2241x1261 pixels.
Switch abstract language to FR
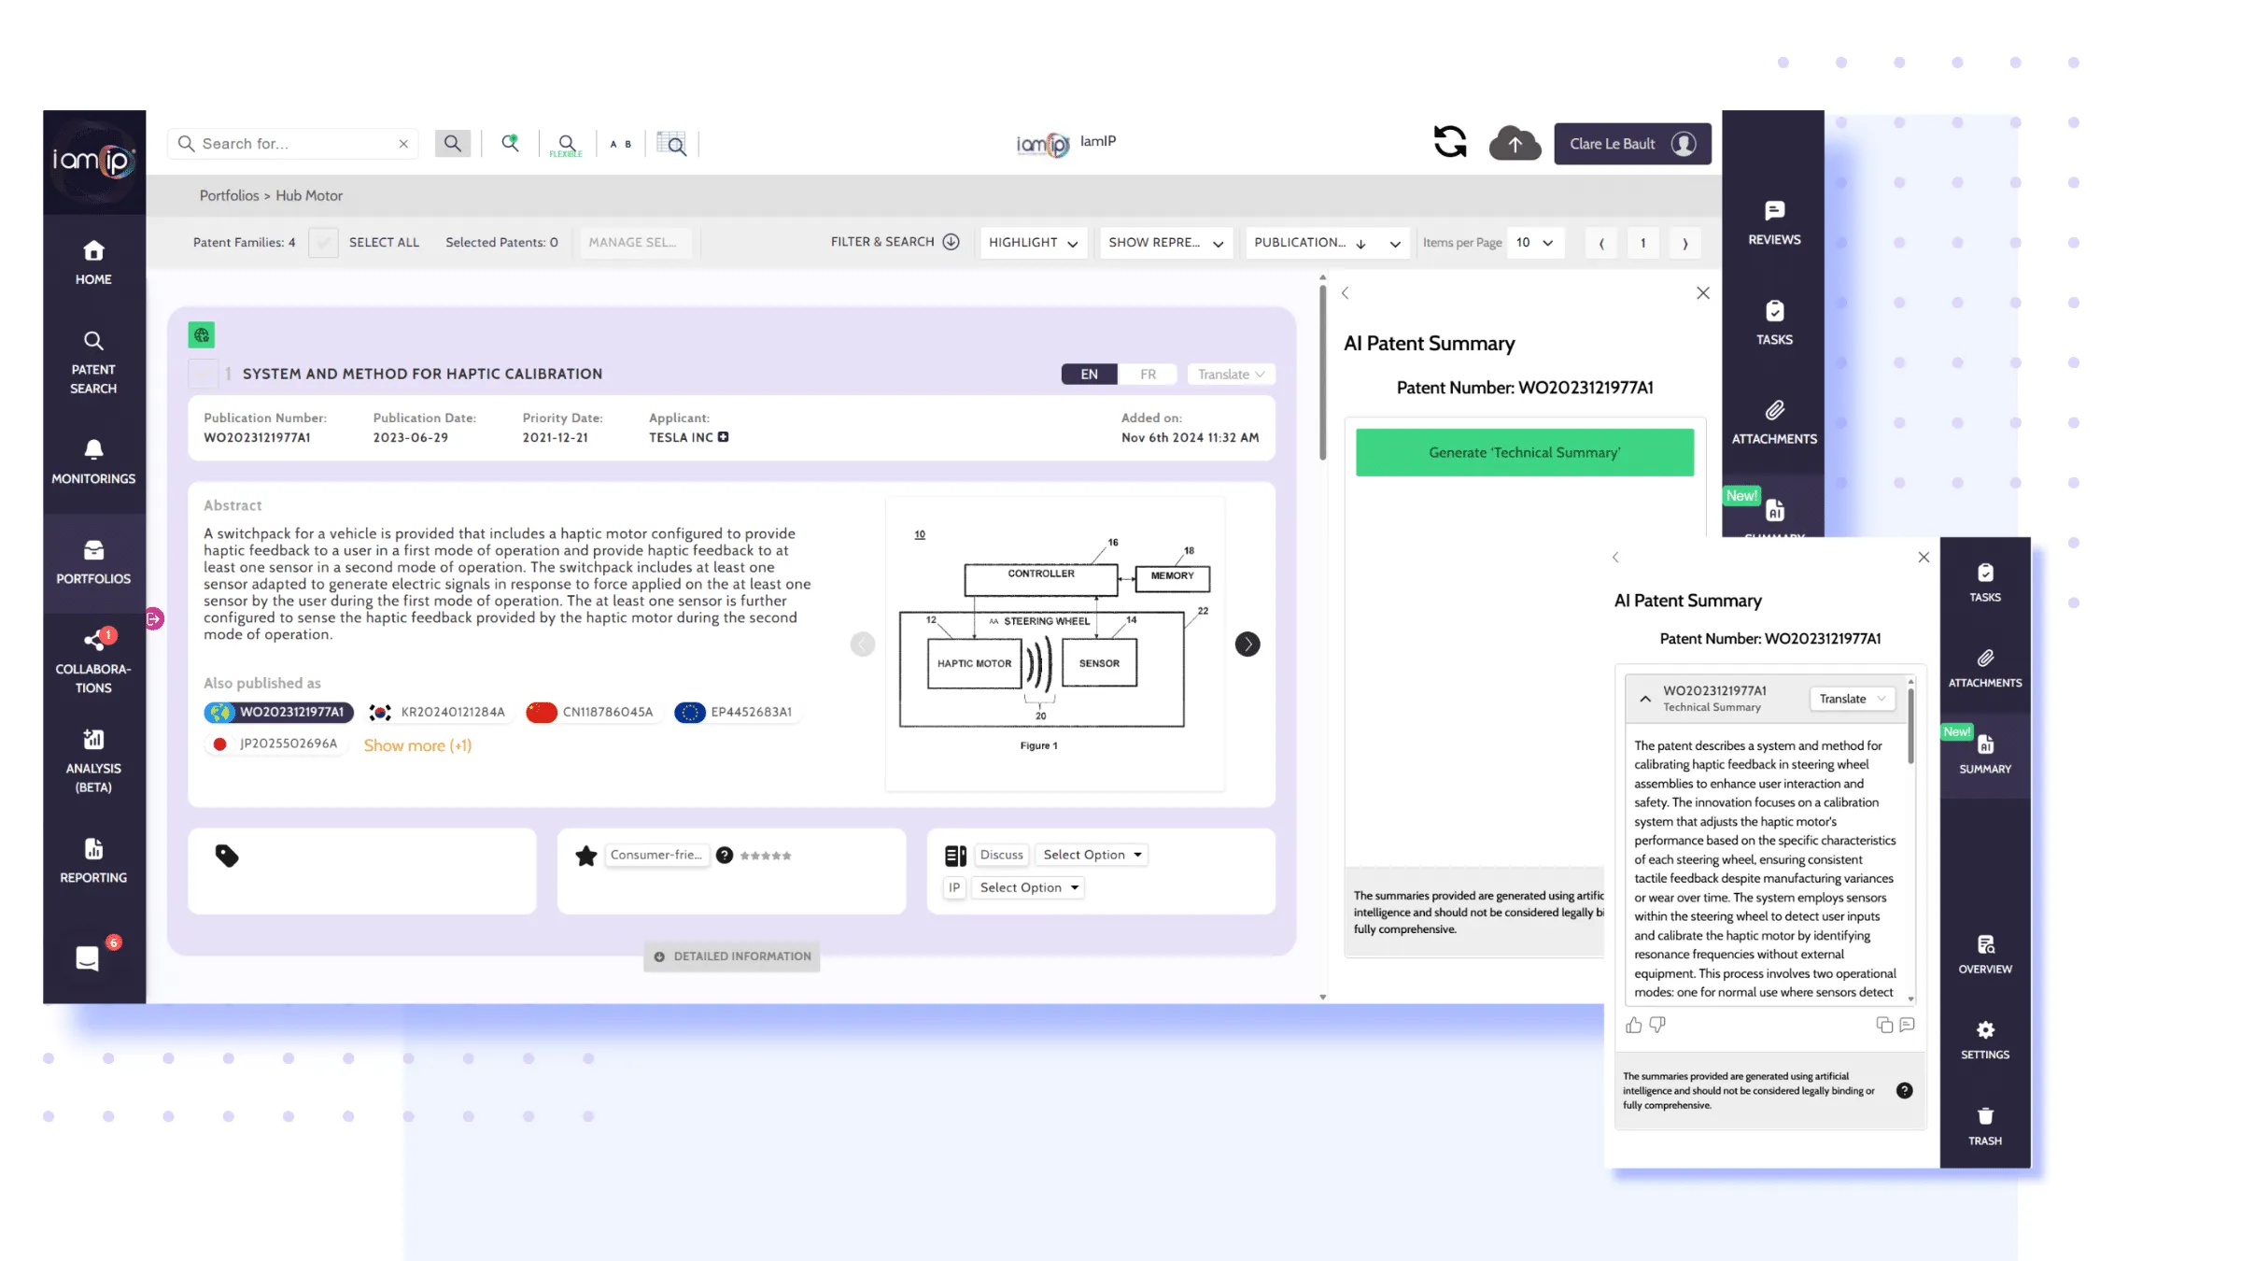click(x=1148, y=375)
